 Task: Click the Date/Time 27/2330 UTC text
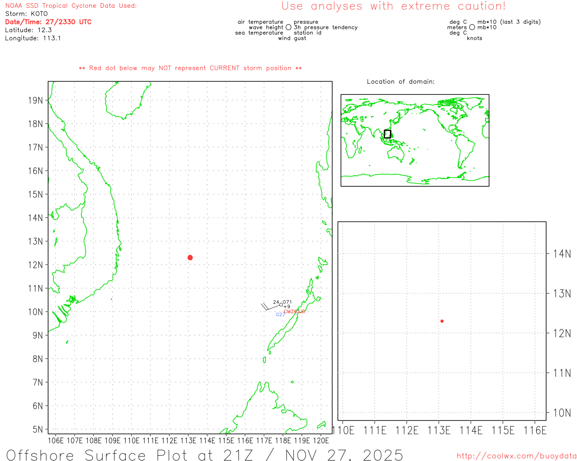tap(48, 22)
